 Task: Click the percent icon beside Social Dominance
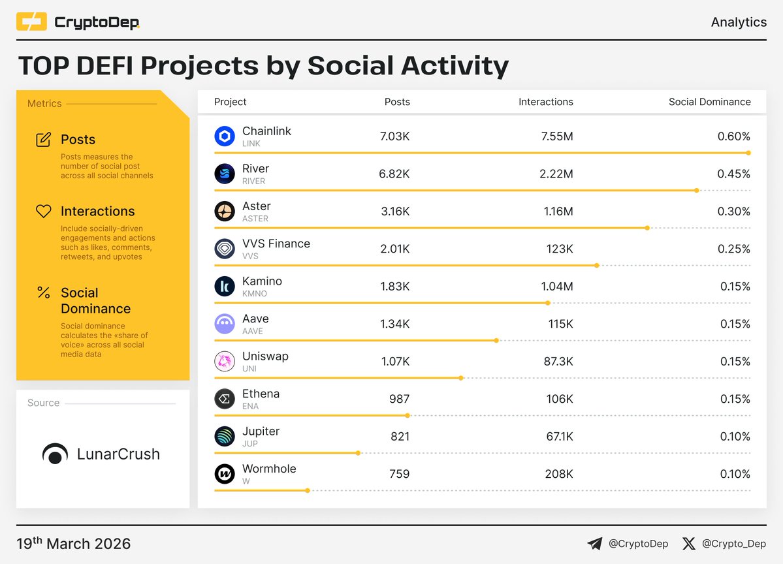tap(43, 292)
